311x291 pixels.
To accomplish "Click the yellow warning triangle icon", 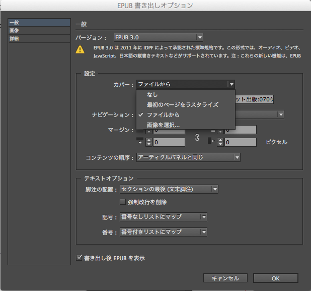I will [x=80, y=49].
